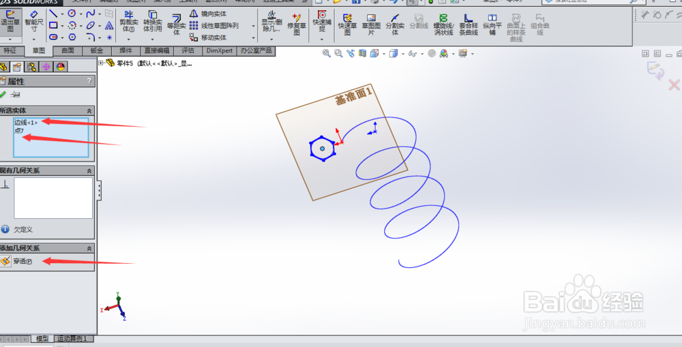Open the PropertyManager panel tab icon
The height and width of the screenshot is (347, 682).
17,67
